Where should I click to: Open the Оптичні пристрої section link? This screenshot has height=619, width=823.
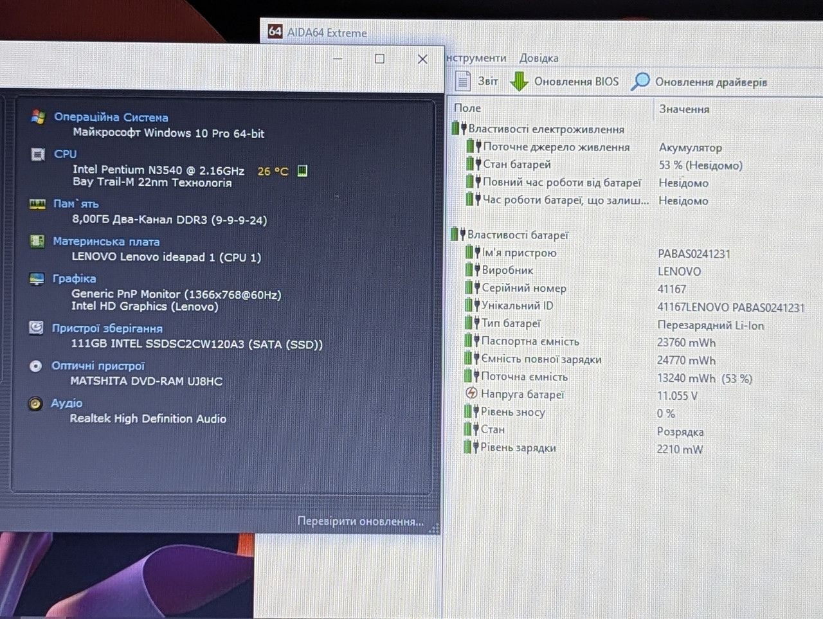pyautogui.click(x=98, y=366)
